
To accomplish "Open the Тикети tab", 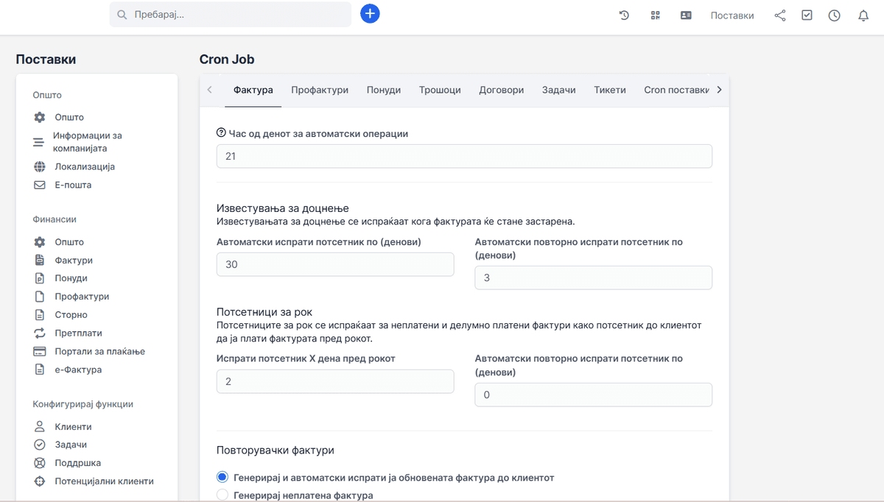I will point(610,90).
